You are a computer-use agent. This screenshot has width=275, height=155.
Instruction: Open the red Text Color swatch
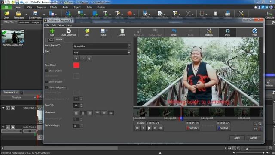pyautogui.click(x=76, y=65)
